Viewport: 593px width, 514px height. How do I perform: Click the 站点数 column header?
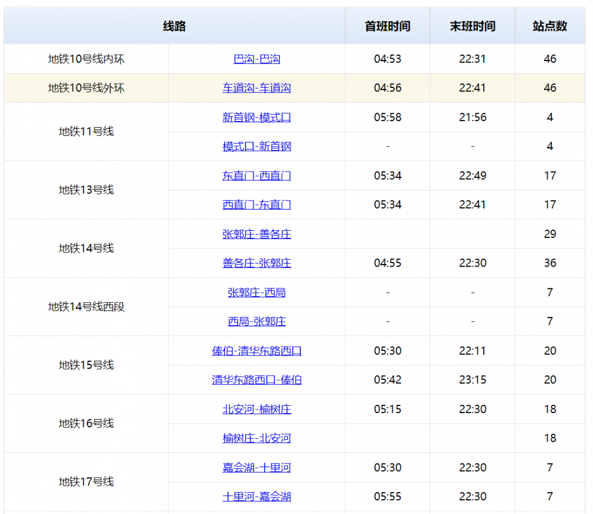coord(550,26)
